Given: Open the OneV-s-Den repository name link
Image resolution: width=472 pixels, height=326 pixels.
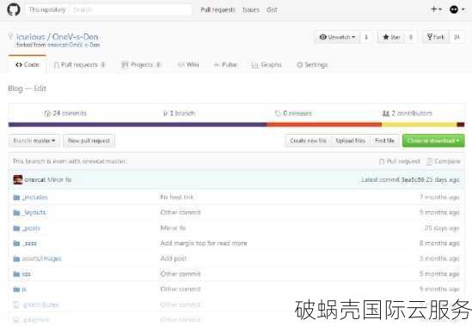Looking at the screenshot, I should 76,37.
